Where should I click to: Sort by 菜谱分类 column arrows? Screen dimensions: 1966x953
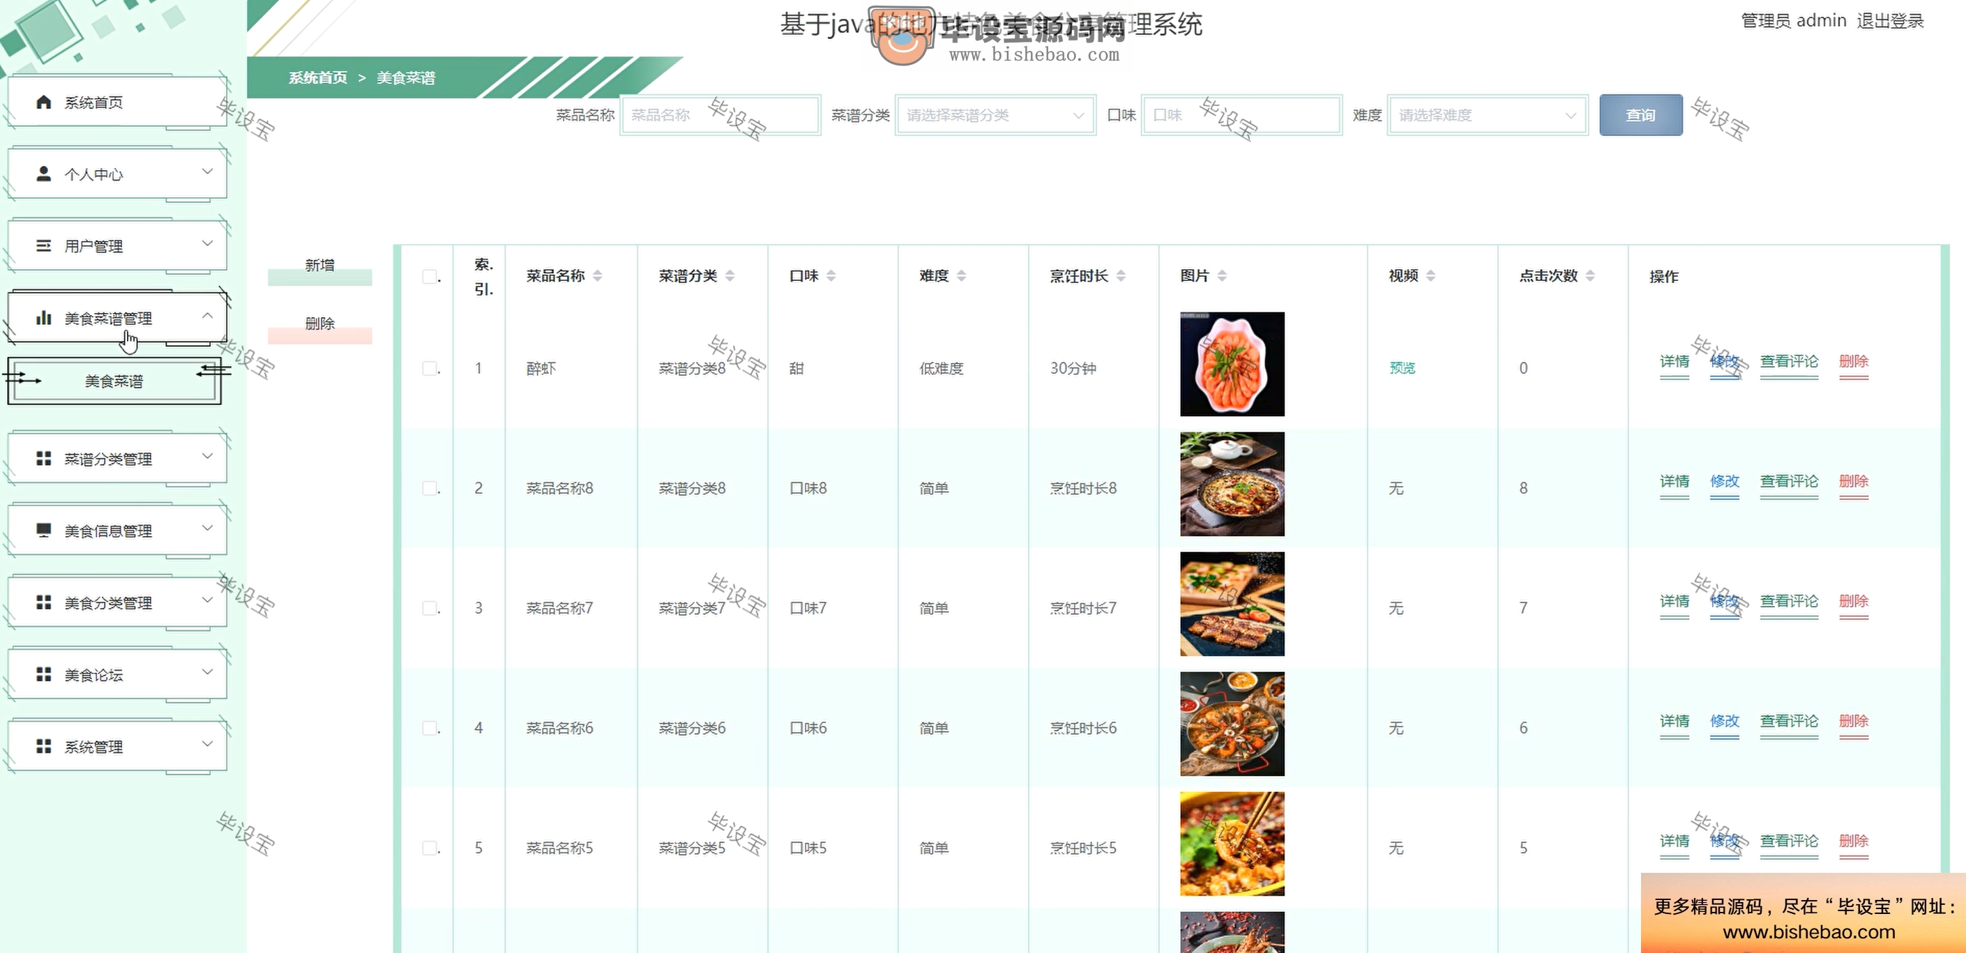729,275
